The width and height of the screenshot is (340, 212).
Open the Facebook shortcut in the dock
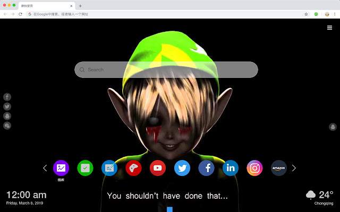206,168
